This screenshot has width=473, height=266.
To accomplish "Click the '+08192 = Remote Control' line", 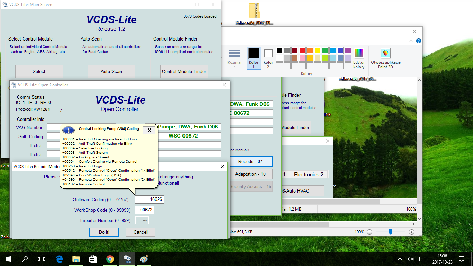I will [83, 184].
